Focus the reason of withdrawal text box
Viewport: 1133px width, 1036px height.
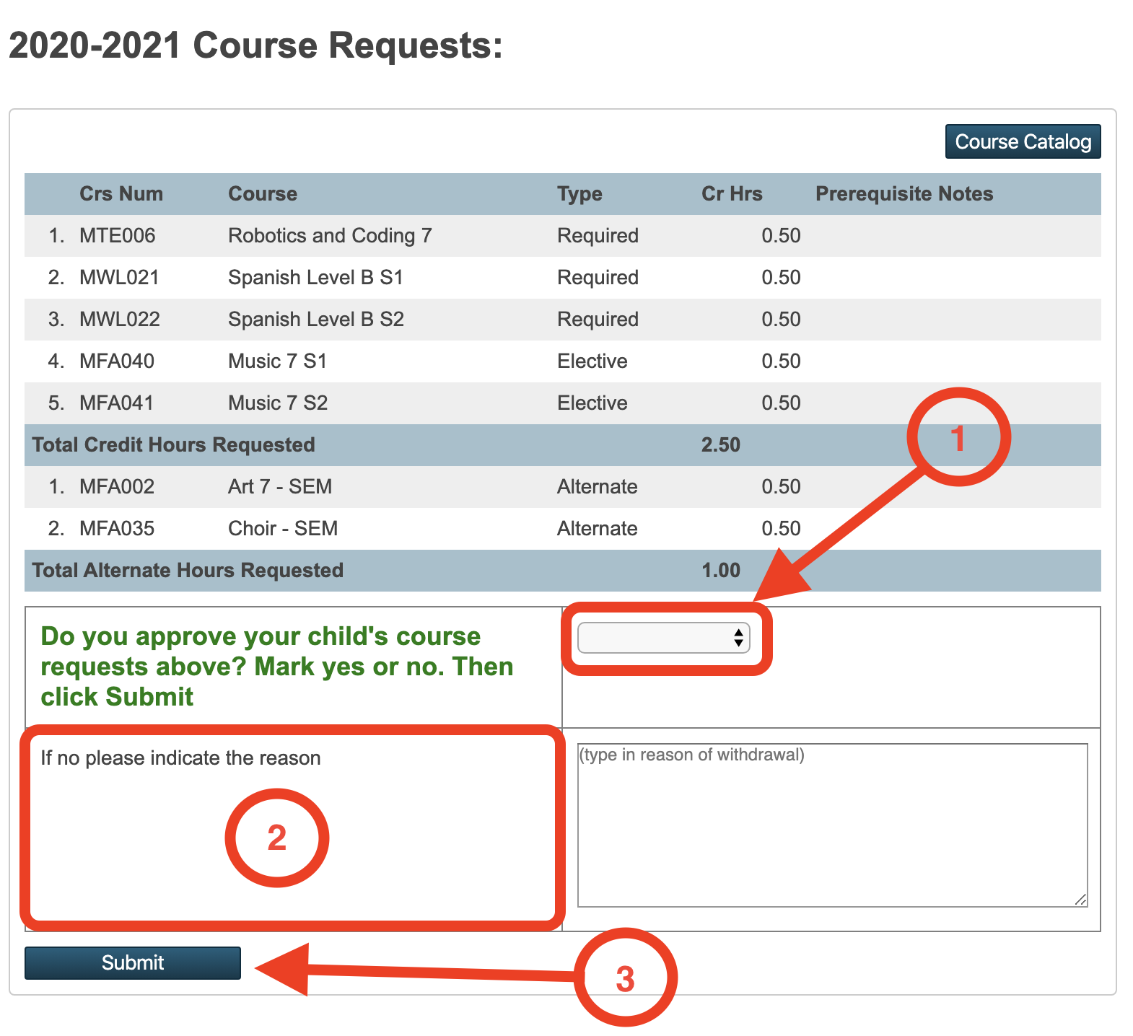point(831,825)
